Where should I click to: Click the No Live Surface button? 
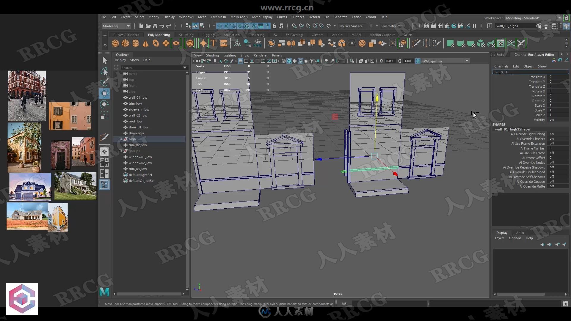click(x=350, y=26)
